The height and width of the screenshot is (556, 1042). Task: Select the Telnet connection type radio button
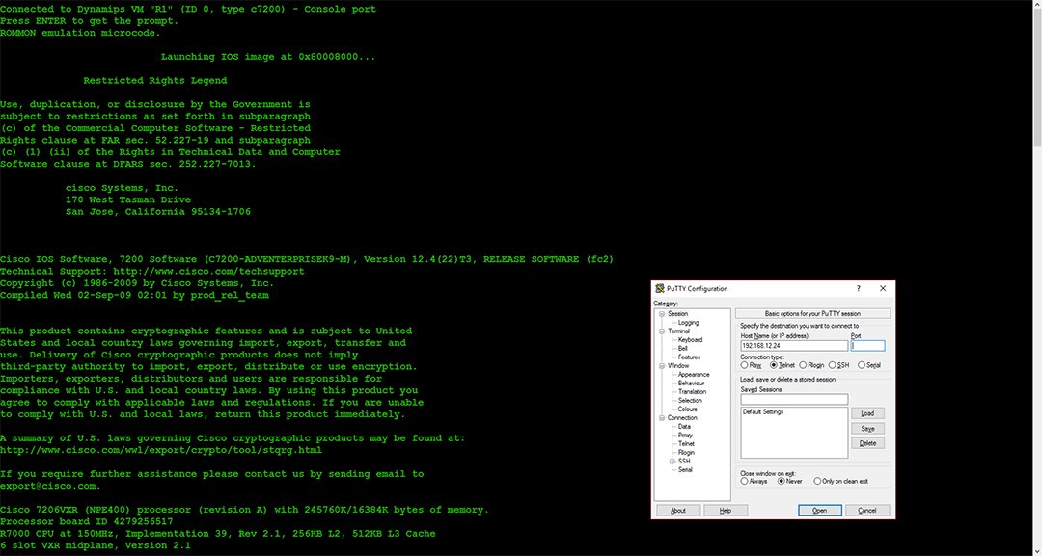774,365
